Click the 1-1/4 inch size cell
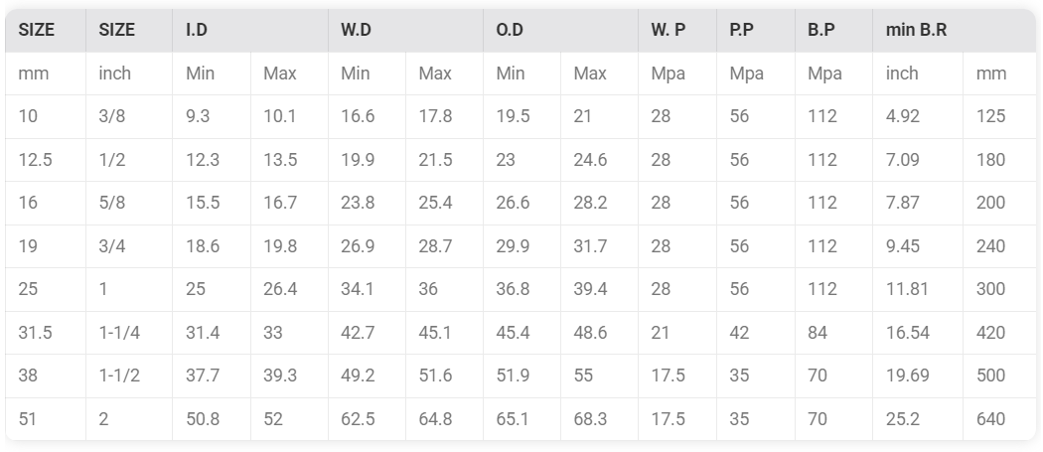The width and height of the screenshot is (1043, 452). 129,333
